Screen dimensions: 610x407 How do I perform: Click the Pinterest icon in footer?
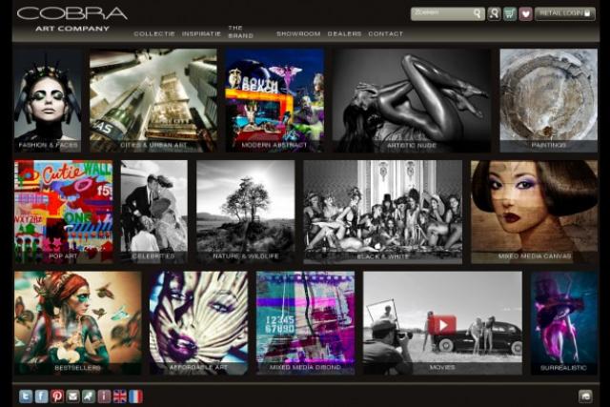57,396
